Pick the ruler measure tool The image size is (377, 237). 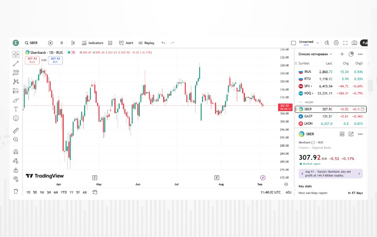coord(16,130)
